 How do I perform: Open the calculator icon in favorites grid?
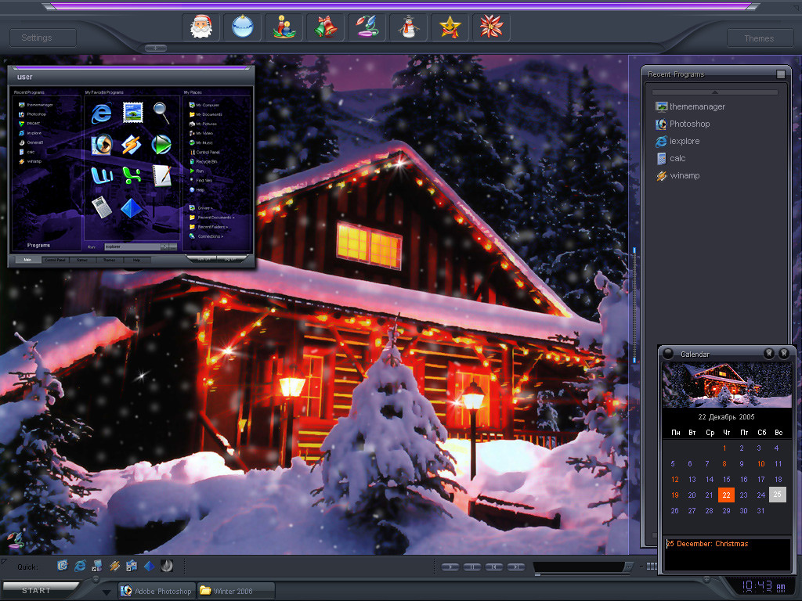(101, 207)
